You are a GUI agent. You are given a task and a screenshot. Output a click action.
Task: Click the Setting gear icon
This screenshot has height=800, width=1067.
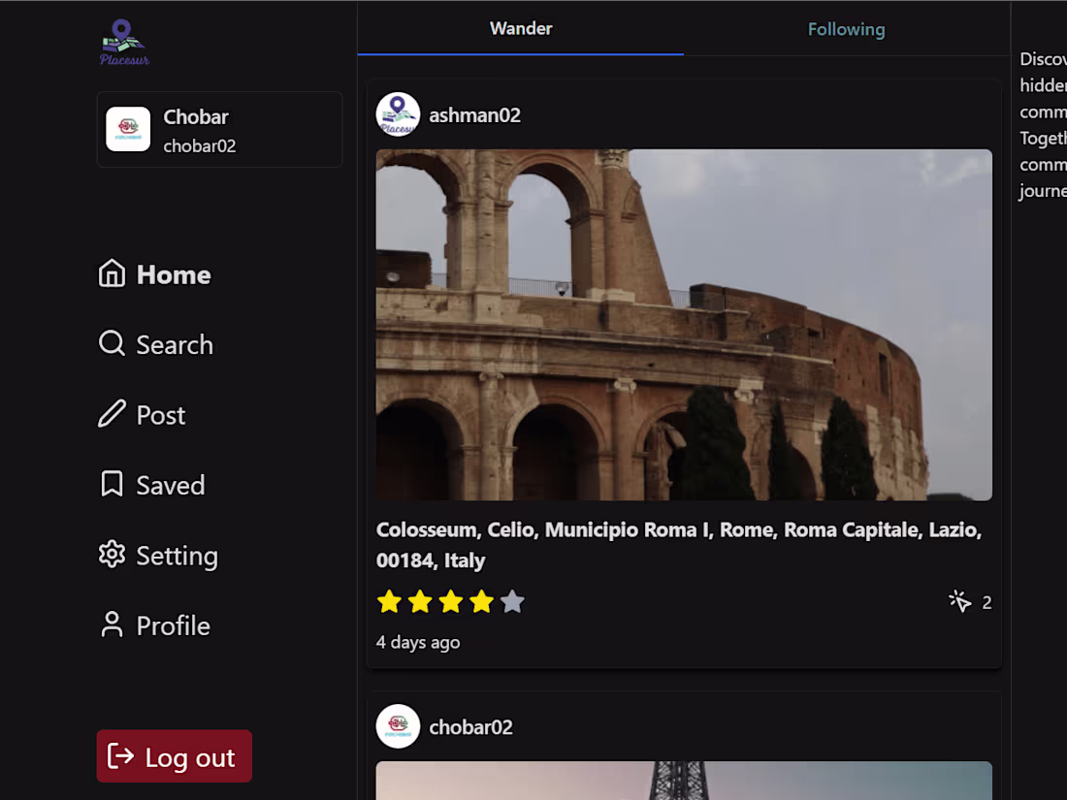111,555
